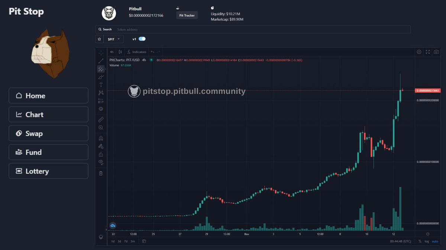This screenshot has width=446, height=250.
Task: Click the pitbull mascot logo in sidebar
Action: 51,54
